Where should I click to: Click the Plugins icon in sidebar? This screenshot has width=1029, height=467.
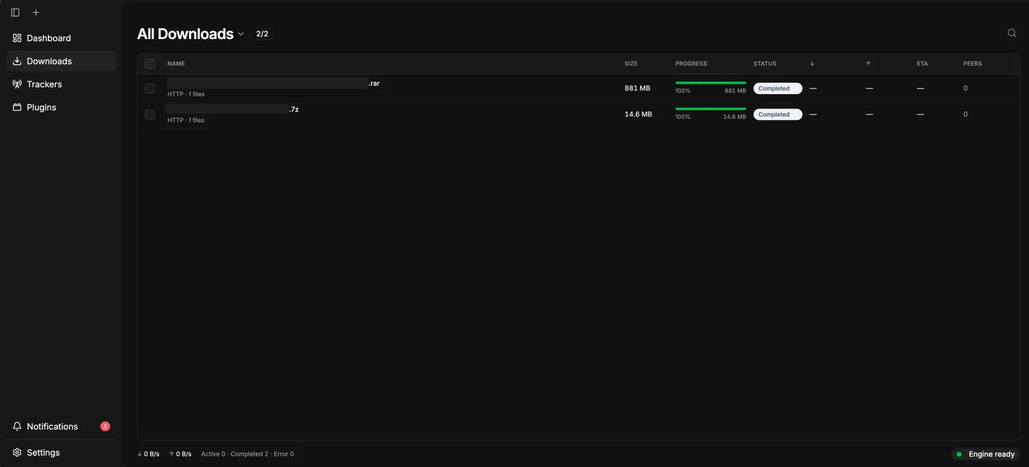pos(17,107)
